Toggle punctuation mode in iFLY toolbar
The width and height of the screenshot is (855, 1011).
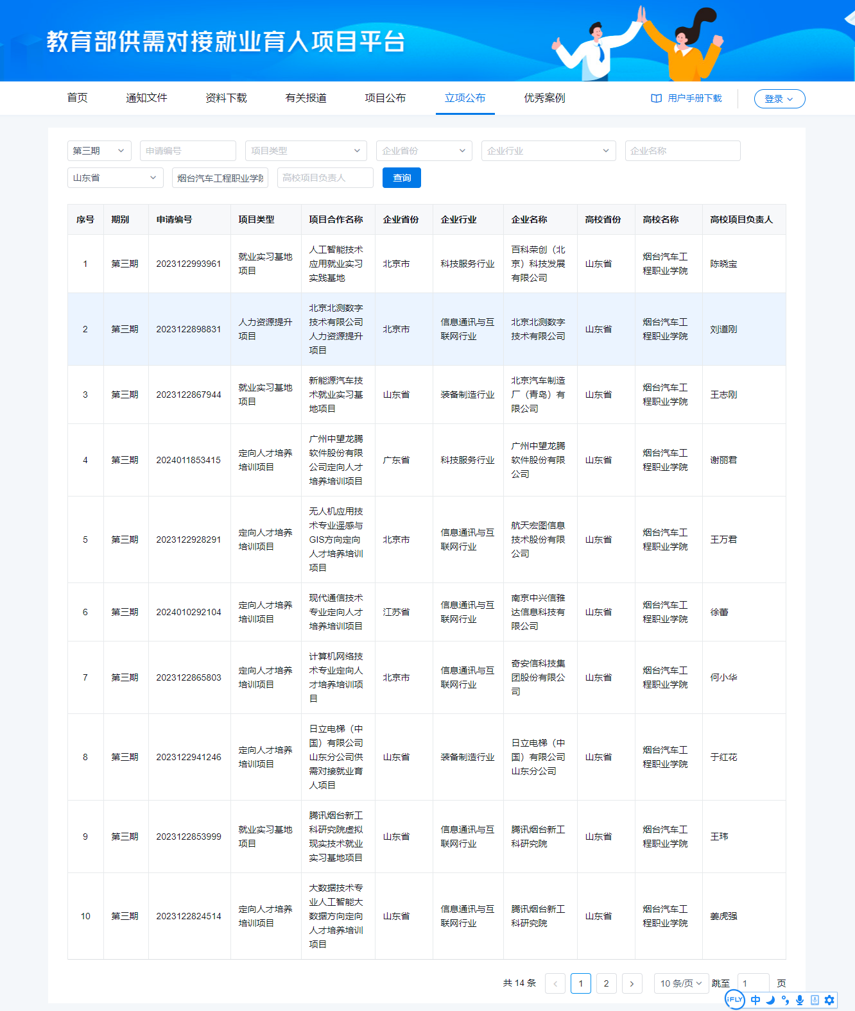coord(785,1000)
